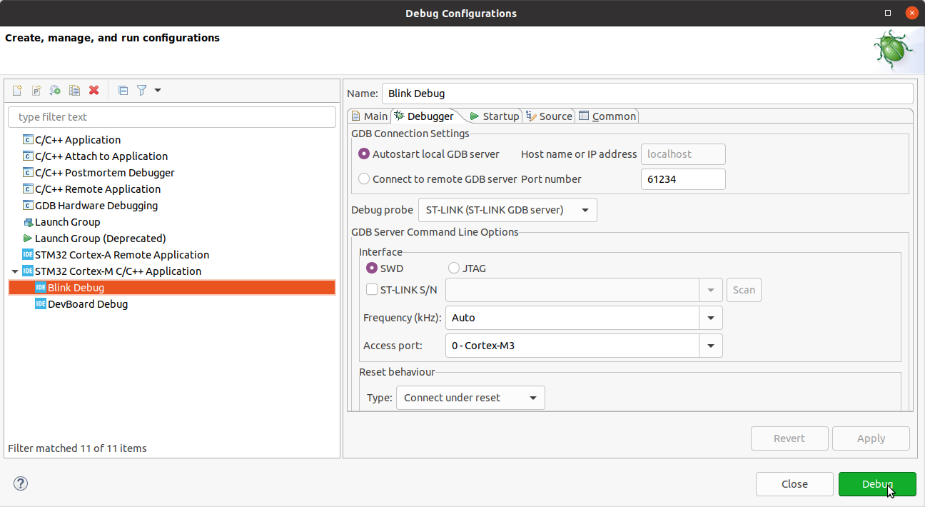Collapse STM32 Cortex-M C/C++ Application node
Viewport: 925px width, 507px height.
tap(15, 271)
